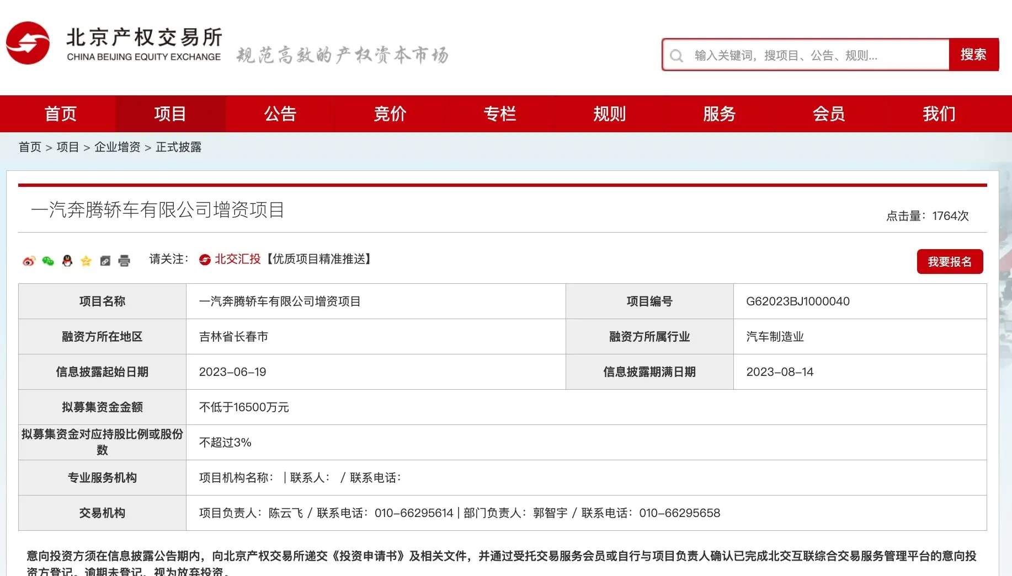1012x576 pixels.
Task: Open the 项目 navigation menu item
Action: click(x=170, y=114)
